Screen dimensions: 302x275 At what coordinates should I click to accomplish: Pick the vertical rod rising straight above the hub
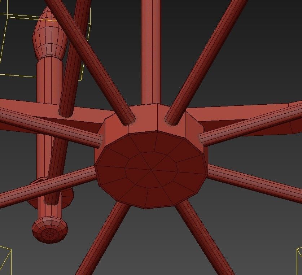tap(151, 52)
